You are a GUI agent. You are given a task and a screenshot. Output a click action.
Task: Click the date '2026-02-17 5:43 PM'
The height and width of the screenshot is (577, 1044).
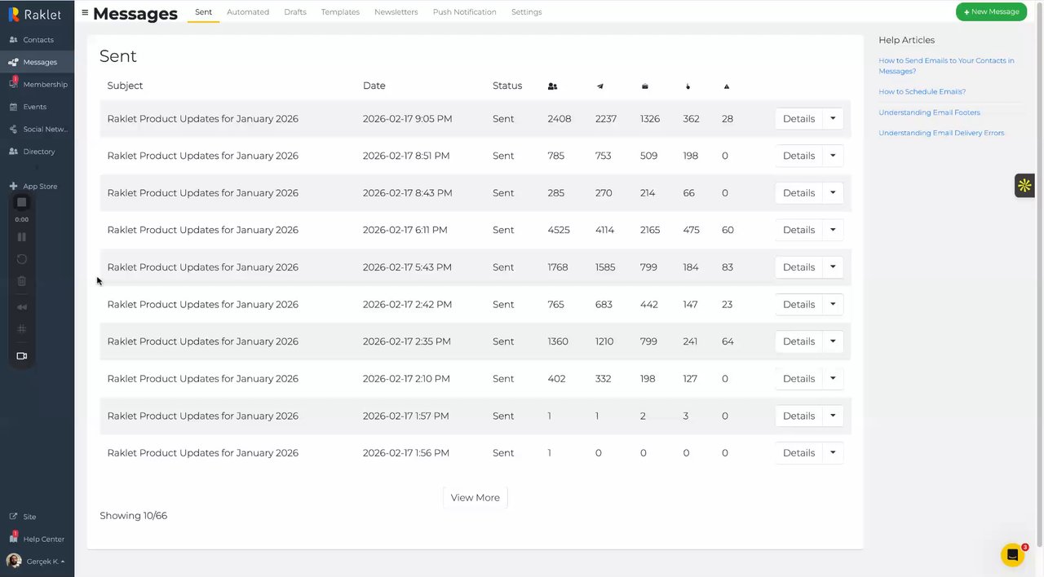(407, 267)
